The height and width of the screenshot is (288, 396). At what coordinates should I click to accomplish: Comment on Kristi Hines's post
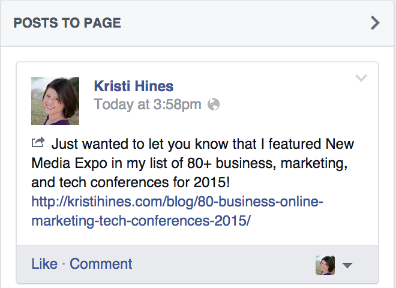click(x=101, y=264)
